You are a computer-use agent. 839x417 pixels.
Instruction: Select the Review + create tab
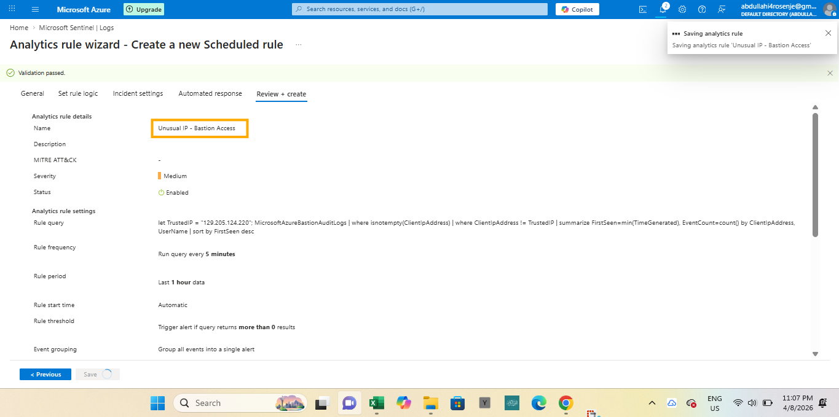pyautogui.click(x=282, y=94)
